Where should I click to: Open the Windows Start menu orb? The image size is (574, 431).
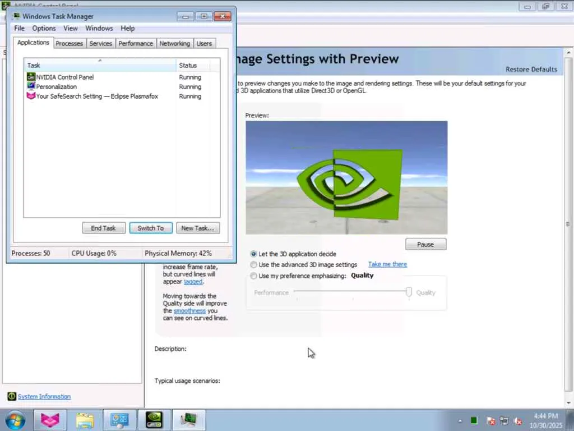coord(15,420)
